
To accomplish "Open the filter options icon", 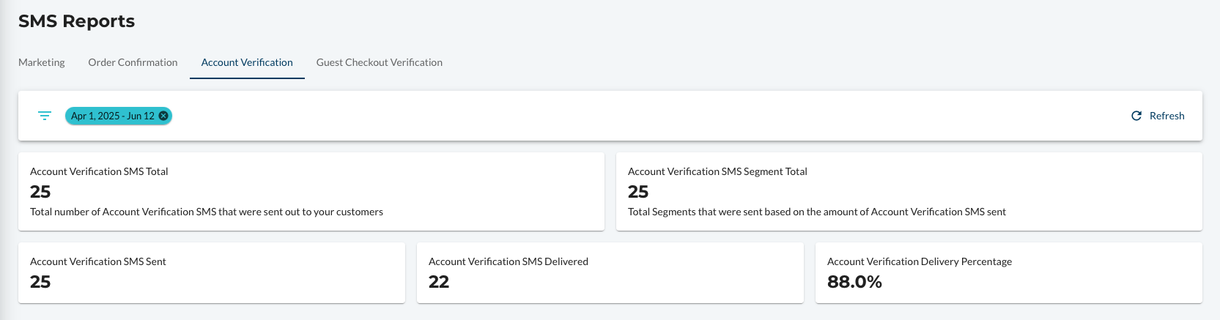I will 45,116.
